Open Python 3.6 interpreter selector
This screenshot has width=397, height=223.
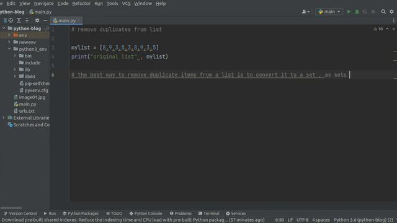(364, 220)
